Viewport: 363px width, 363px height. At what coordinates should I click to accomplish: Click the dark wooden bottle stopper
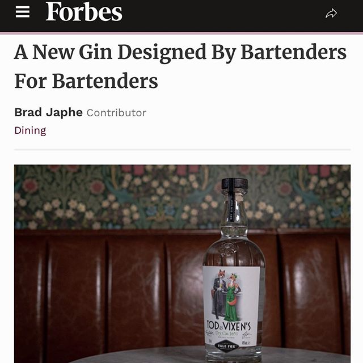234,184
